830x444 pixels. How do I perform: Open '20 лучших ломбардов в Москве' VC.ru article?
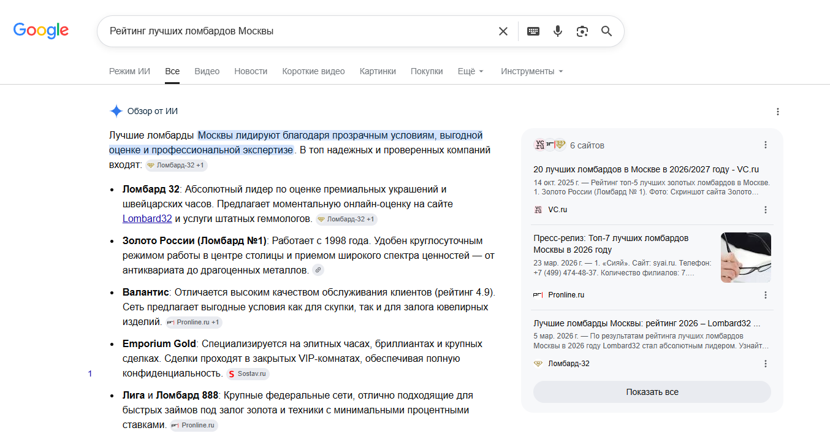pos(646,169)
